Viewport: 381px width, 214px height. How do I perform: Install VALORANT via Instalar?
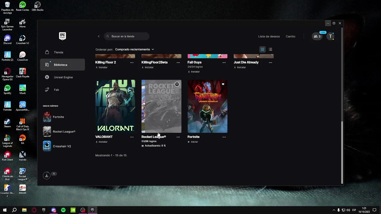102,142
